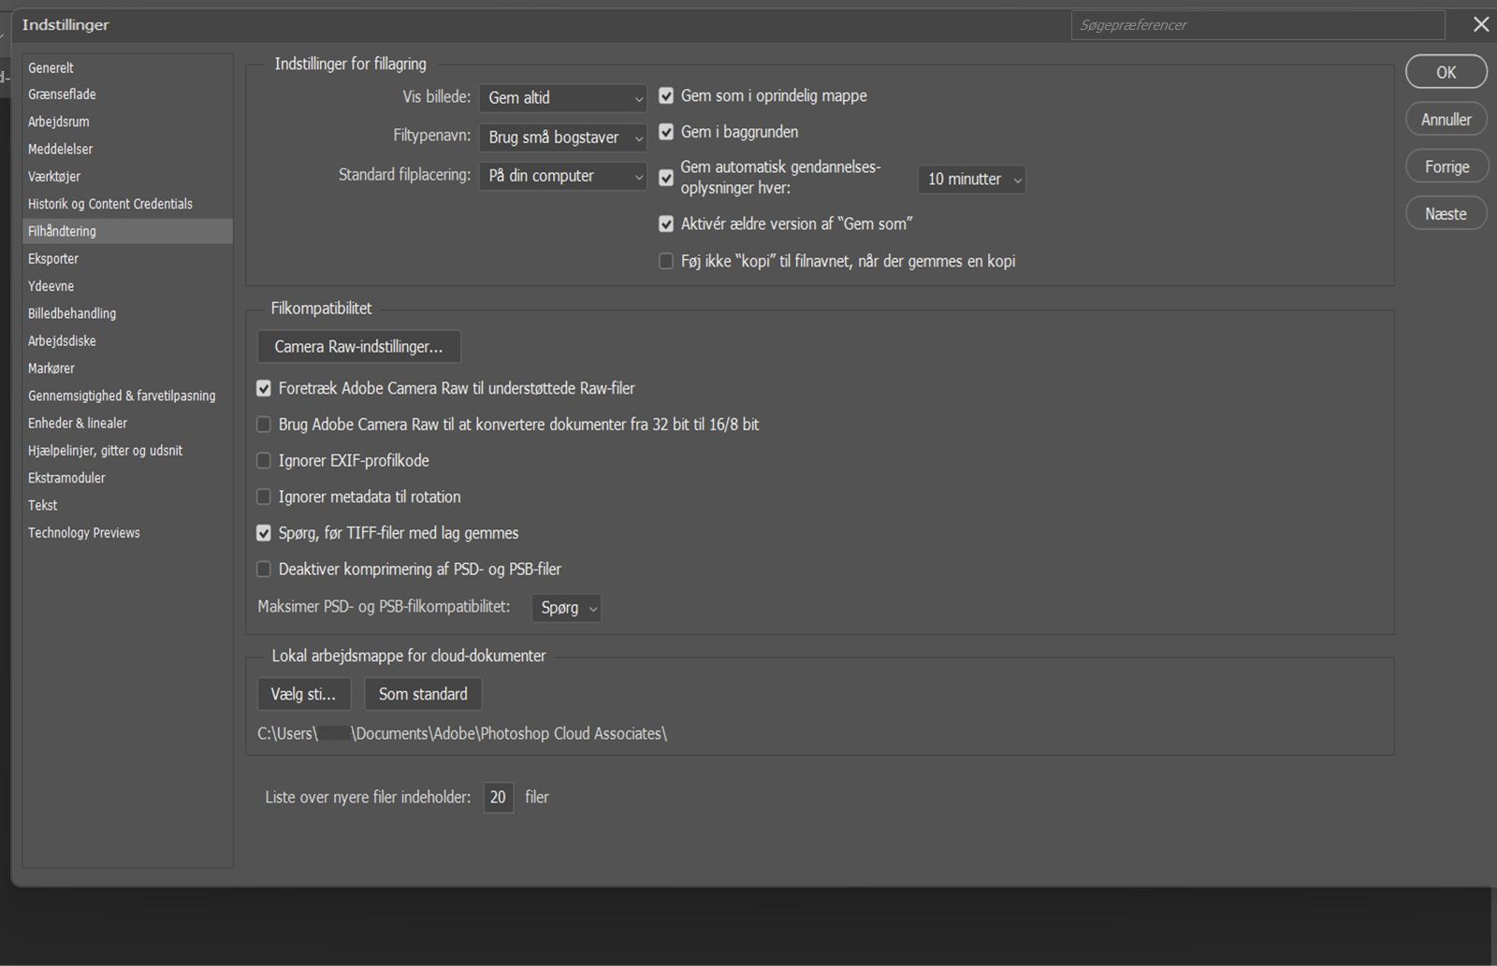Select the Værktøjer category
This screenshot has height=966, width=1497.
(127, 176)
